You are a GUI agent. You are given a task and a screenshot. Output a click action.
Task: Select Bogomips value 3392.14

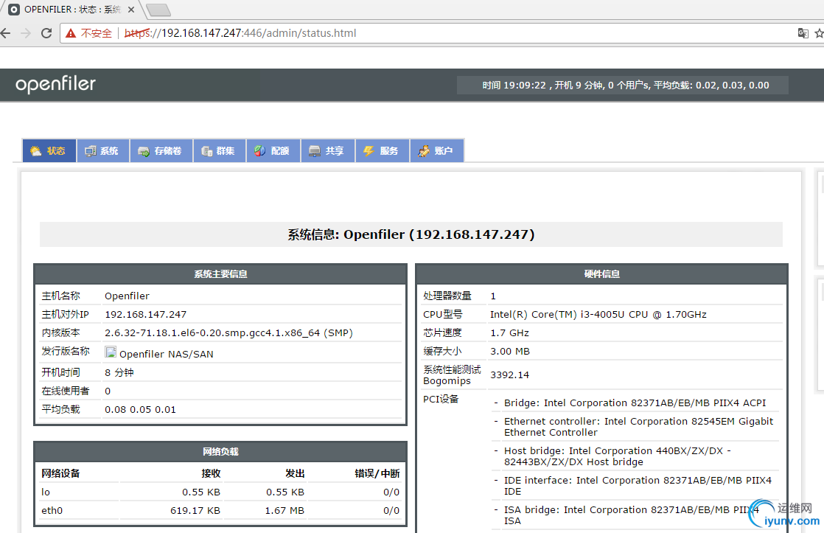pyautogui.click(x=510, y=375)
